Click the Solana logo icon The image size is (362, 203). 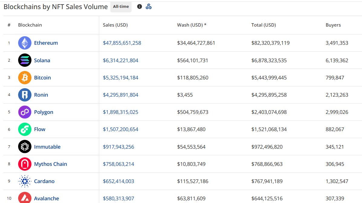coord(24,60)
